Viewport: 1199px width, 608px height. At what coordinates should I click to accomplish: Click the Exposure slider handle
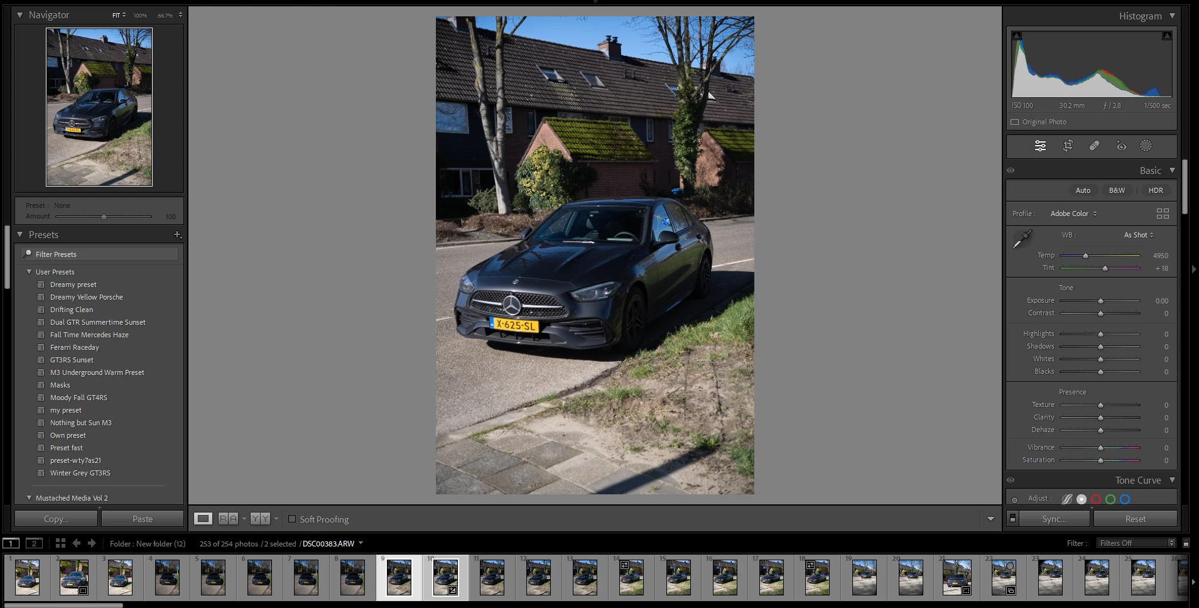coord(1100,301)
